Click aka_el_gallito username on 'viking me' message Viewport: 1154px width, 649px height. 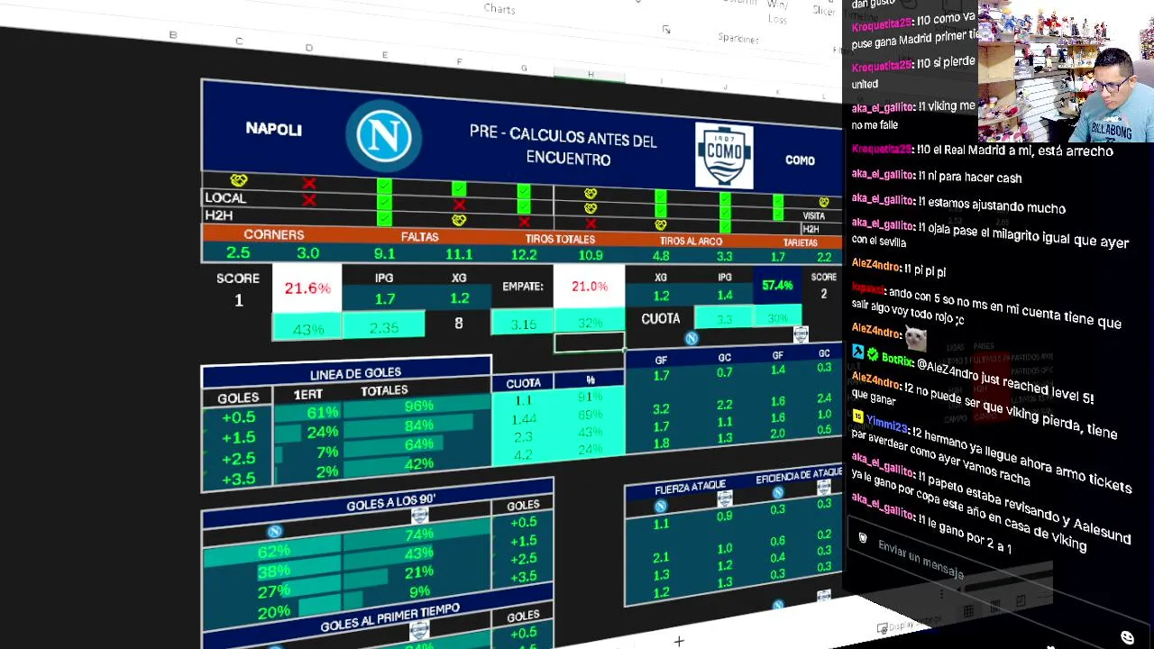click(x=884, y=106)
